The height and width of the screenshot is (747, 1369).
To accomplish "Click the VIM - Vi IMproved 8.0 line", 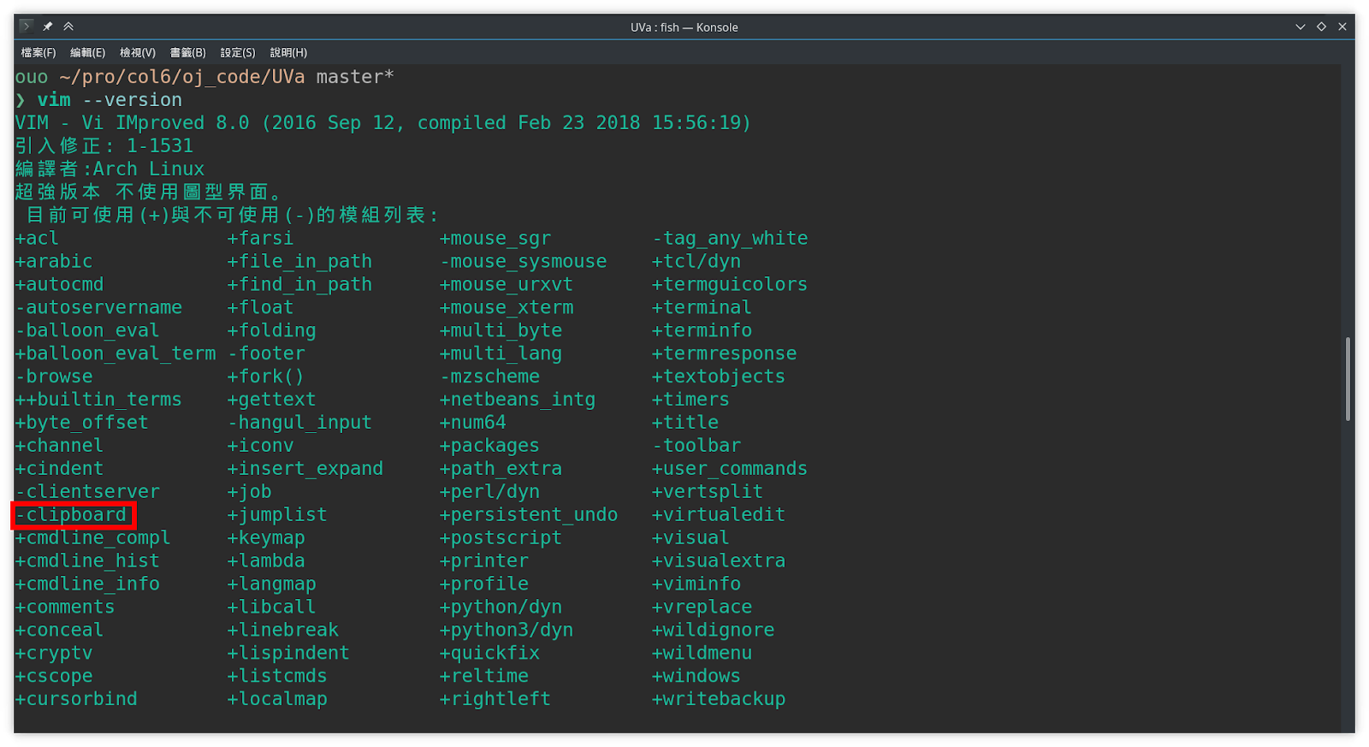I will (382, 123).
